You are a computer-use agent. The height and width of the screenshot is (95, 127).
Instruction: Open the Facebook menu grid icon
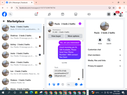point(109,14)
